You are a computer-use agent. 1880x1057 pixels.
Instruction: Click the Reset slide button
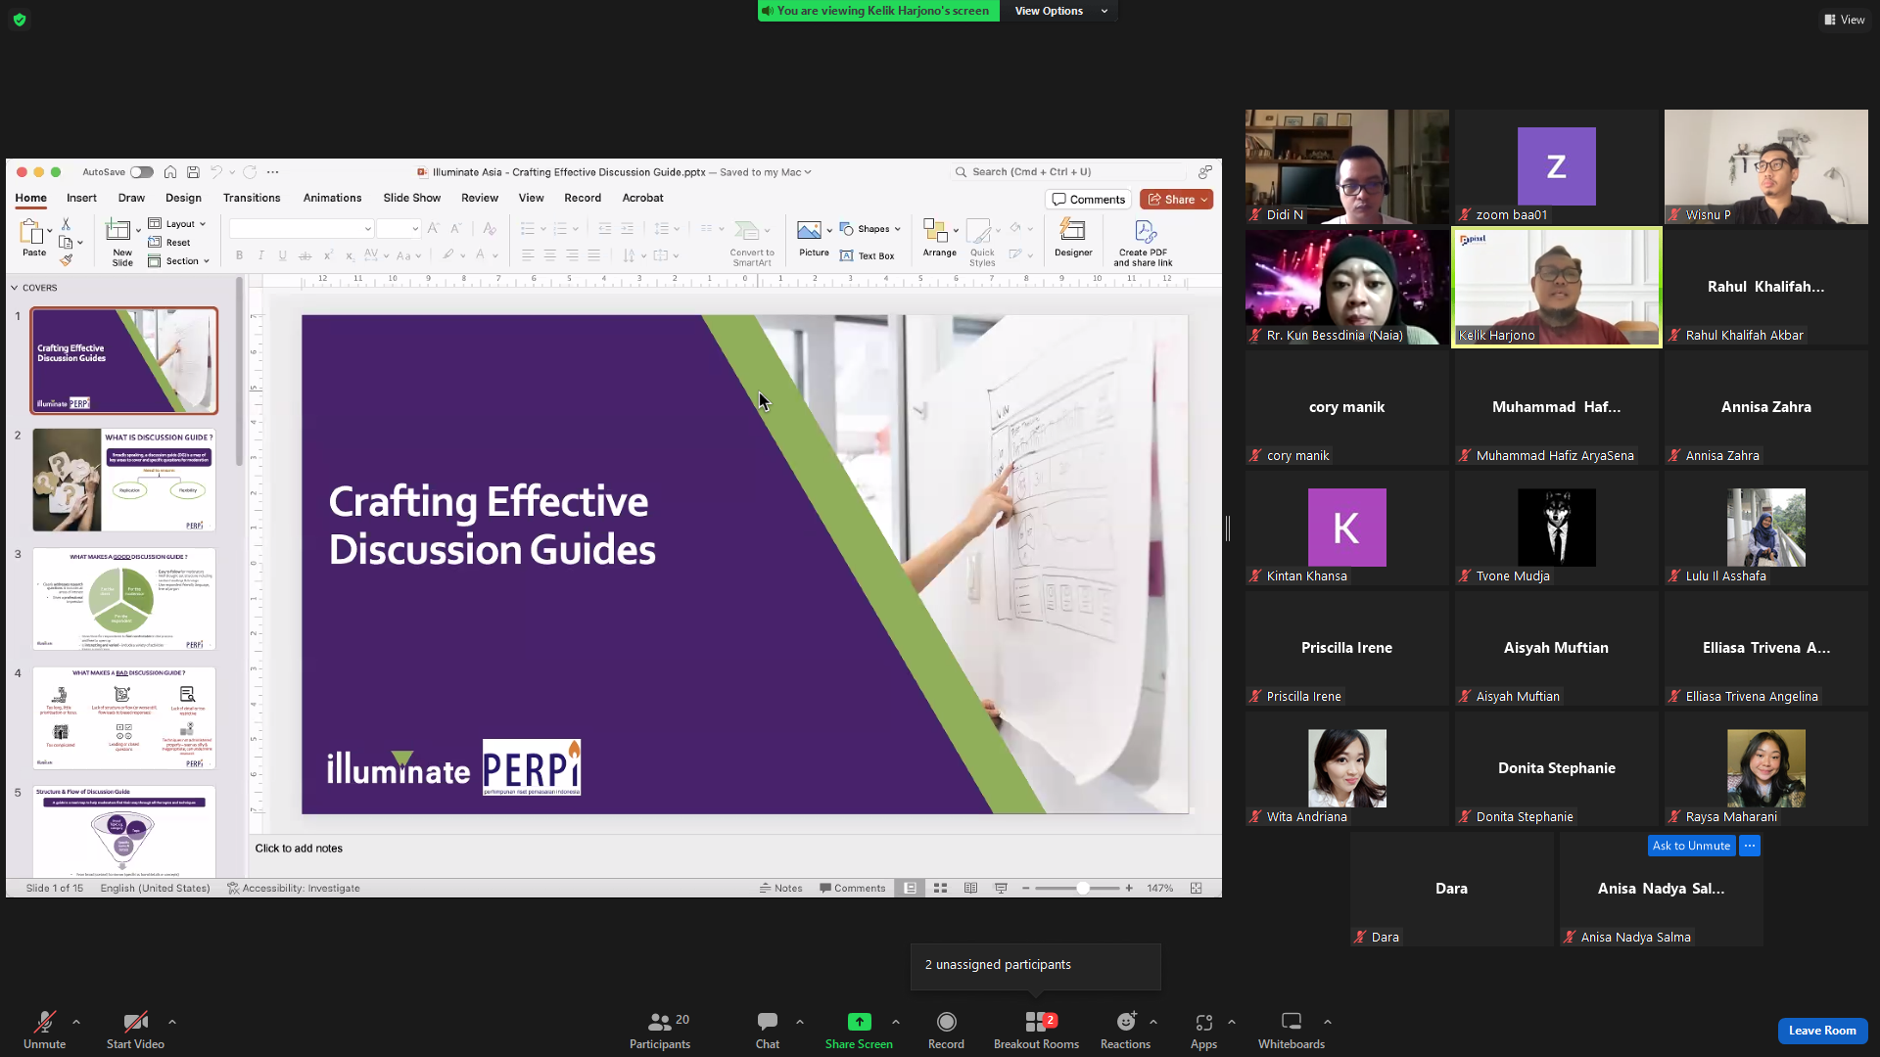pyautogui.click(x=169, y=243)
